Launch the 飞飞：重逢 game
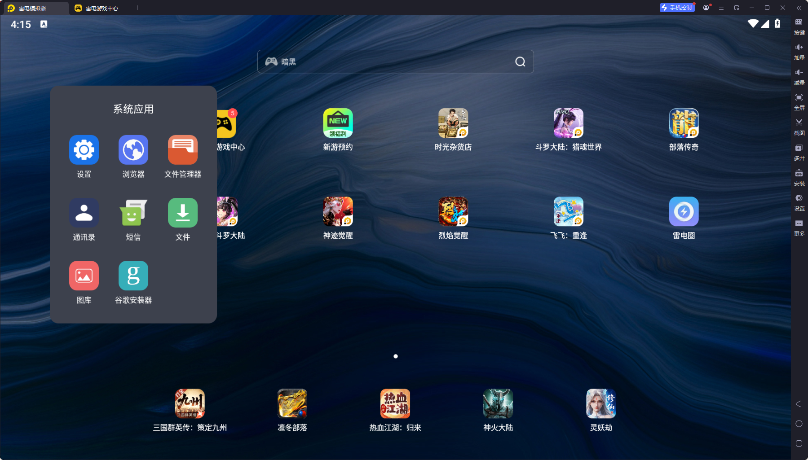Image resolution: width=808 pixels, height=460 pixels. pyautogui.click(x=569, y=211)
